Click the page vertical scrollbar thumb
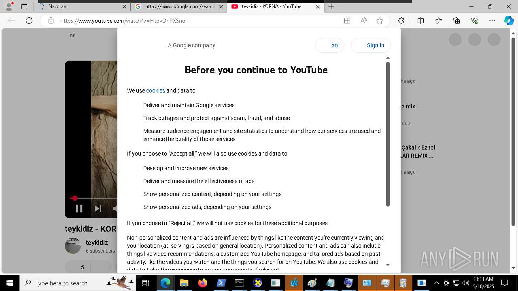518x291 pixels. pyautogui.click(x=513, y=132)
